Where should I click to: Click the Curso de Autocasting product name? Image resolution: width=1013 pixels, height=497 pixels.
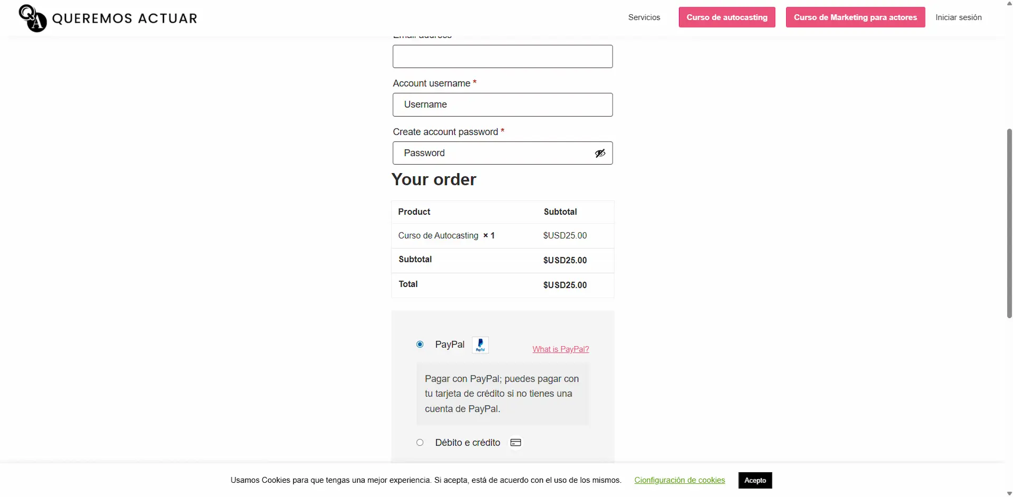pyautogui.click(x=438, y=236)
